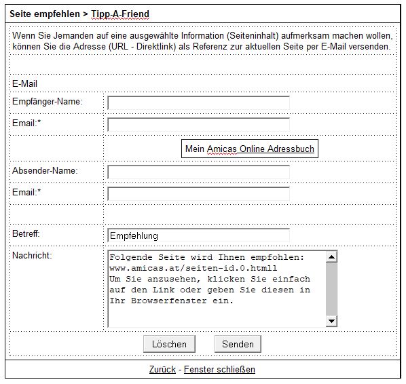Click the Tipp-A-Friend heading text
406x384 pixels.
tap(120, 14)
